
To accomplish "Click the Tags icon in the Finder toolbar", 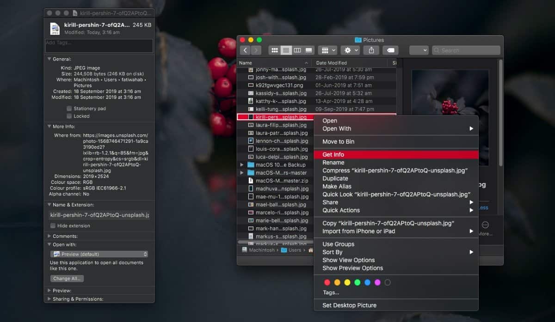I will click(390, 50).
